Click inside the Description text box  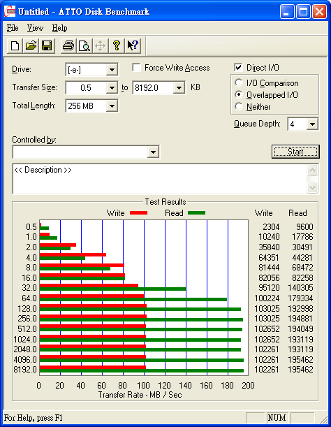[x=160, y=179]
